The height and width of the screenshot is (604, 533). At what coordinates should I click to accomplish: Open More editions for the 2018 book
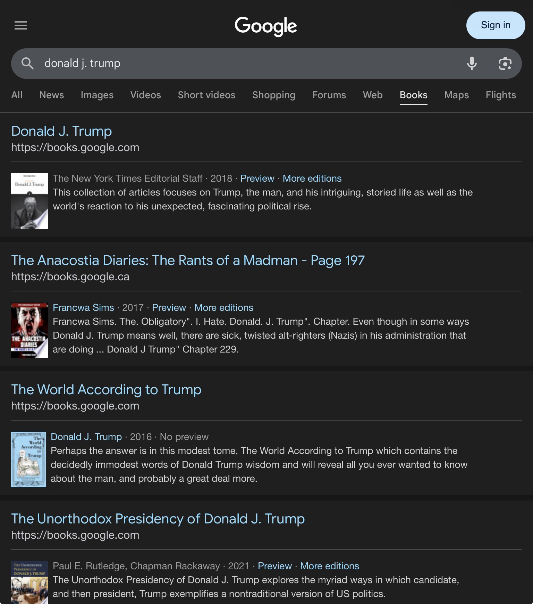tap(312, 178)
